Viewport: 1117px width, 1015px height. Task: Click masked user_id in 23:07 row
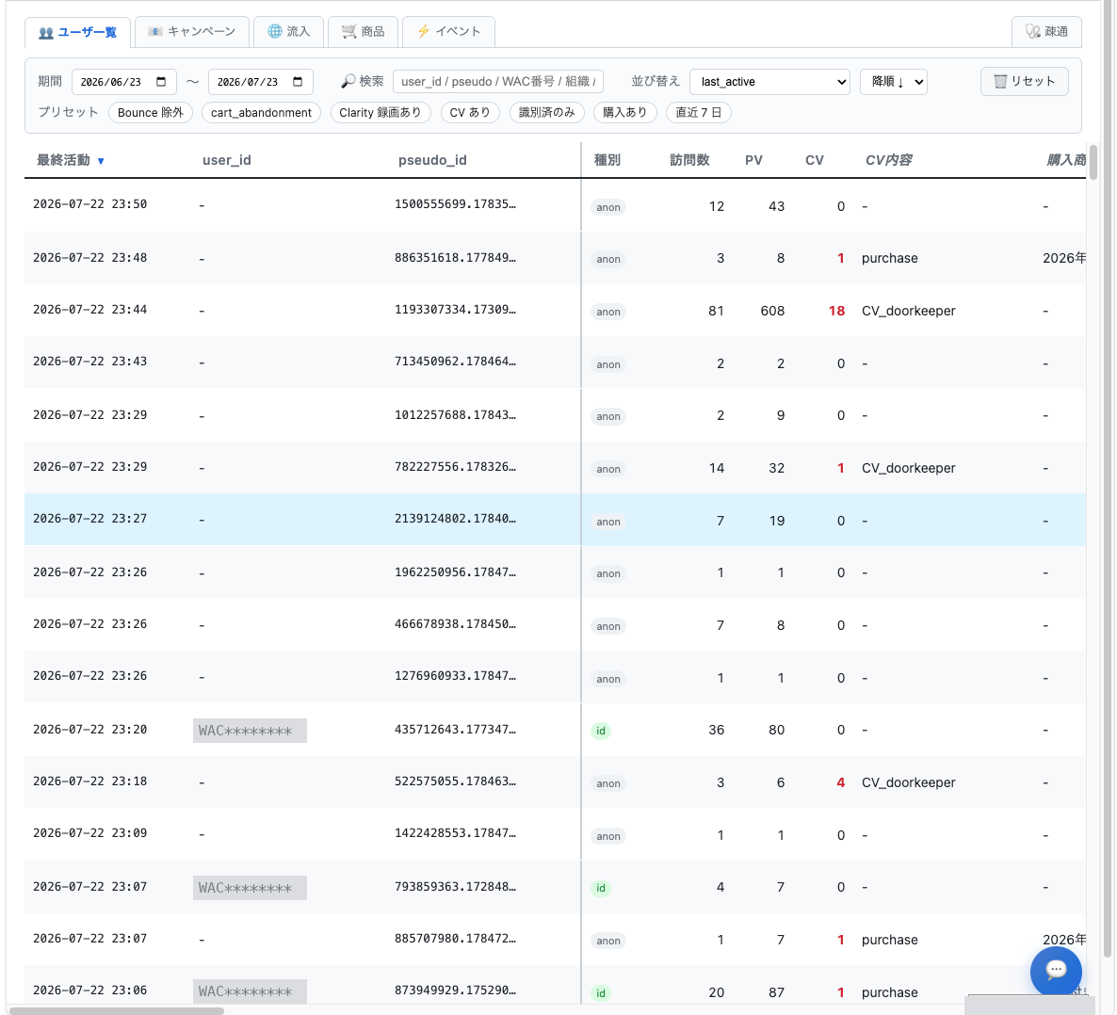click(250, 888)
